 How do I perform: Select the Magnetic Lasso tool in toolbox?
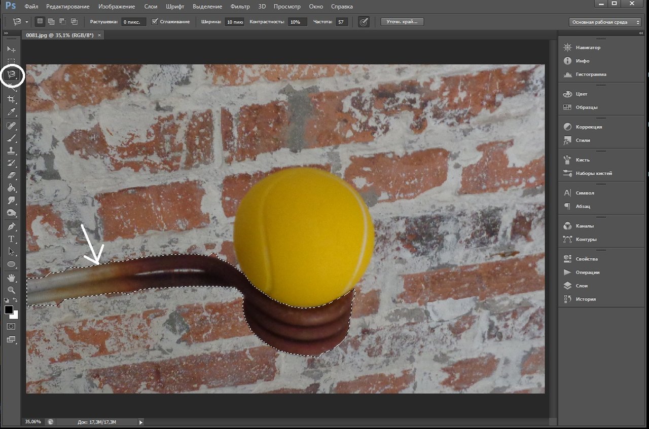point(11,74)
